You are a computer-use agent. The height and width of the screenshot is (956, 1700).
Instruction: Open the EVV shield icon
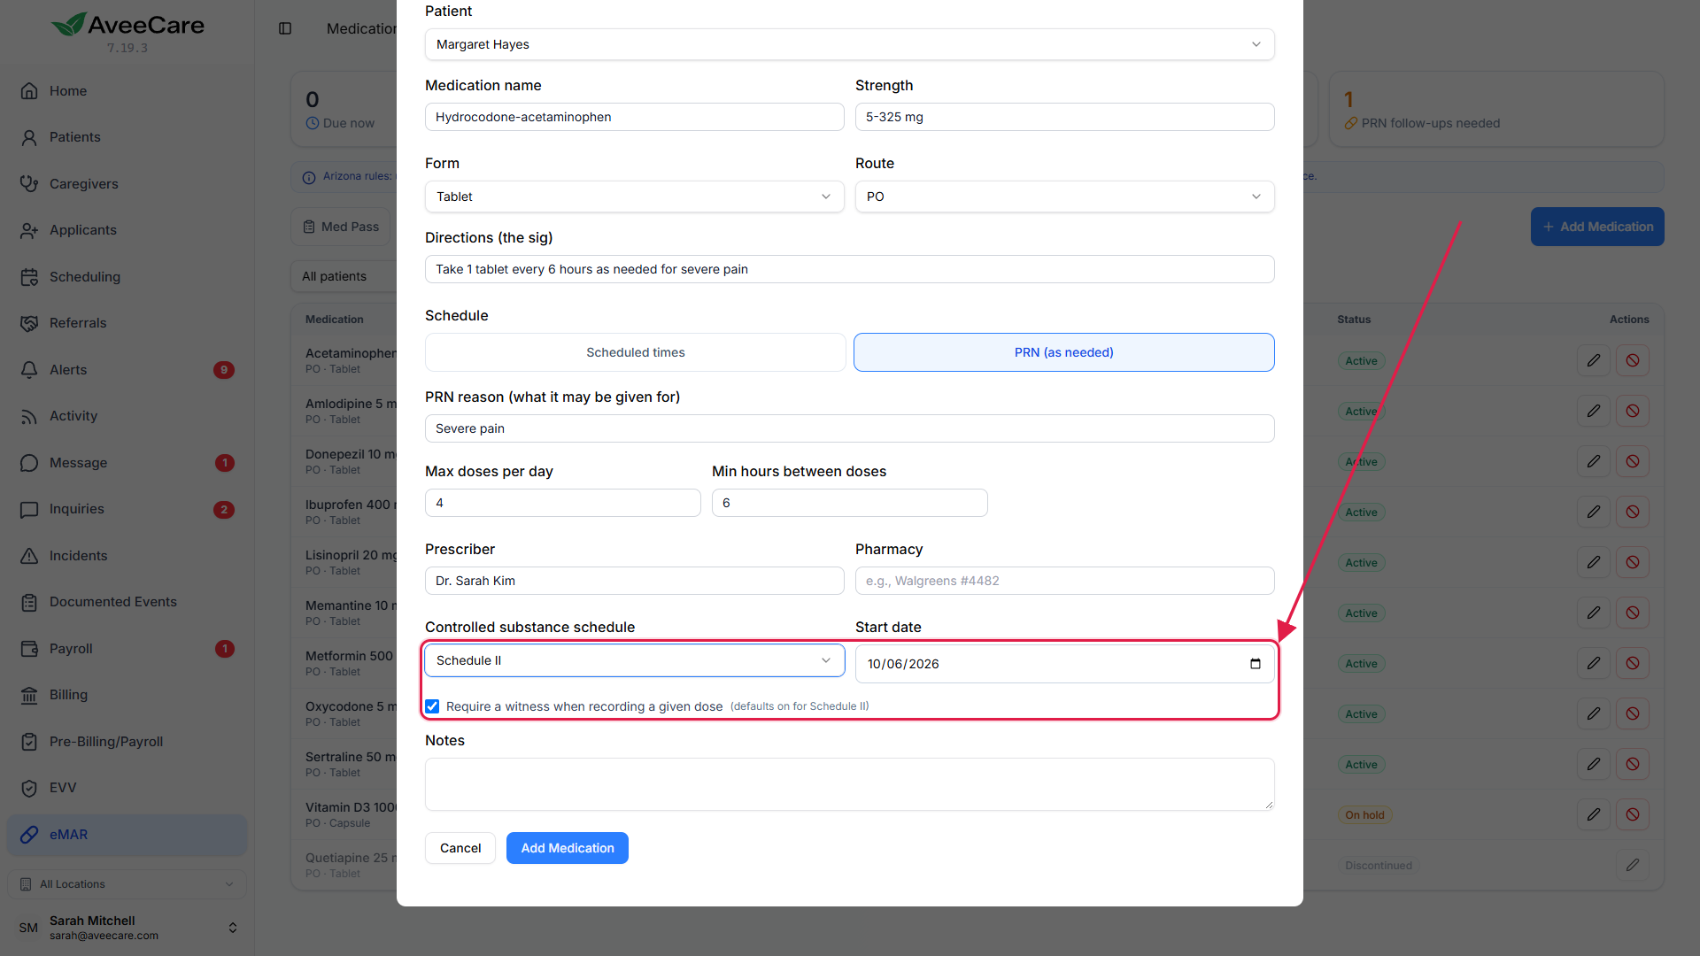tap(29, 788)
